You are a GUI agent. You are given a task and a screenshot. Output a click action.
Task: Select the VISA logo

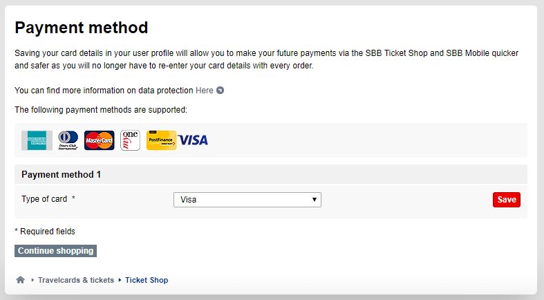tap(193, 140)
